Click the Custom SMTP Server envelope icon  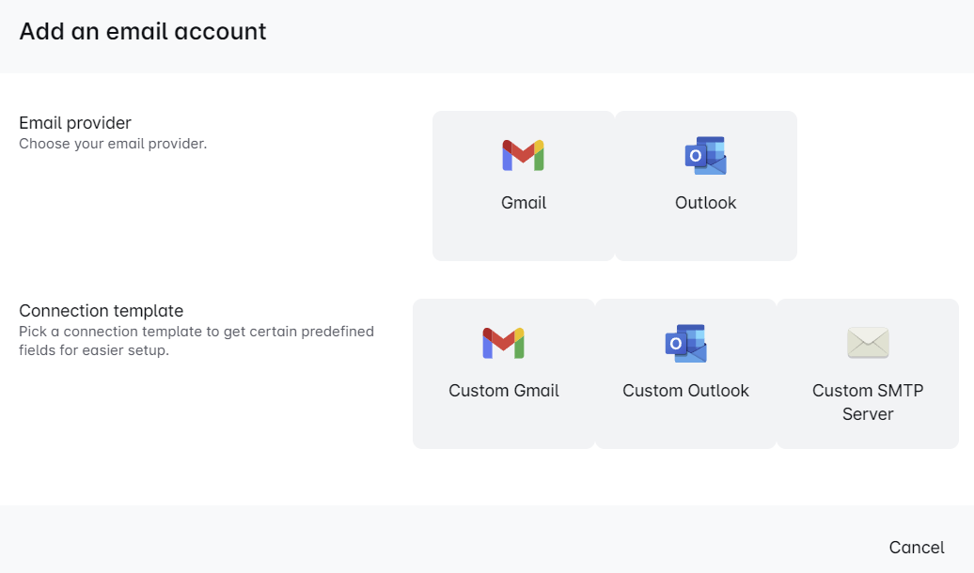coord(868,343)
